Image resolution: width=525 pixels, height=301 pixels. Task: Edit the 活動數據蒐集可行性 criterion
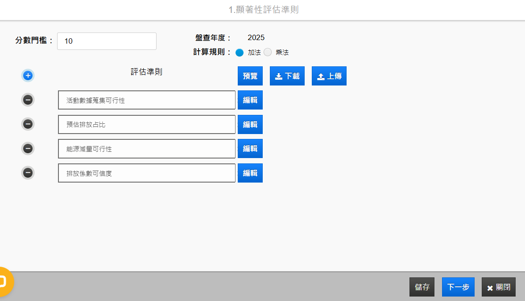point(250,100)
